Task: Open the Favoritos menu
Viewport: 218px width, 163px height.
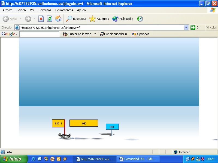Action: coord(45,10)
